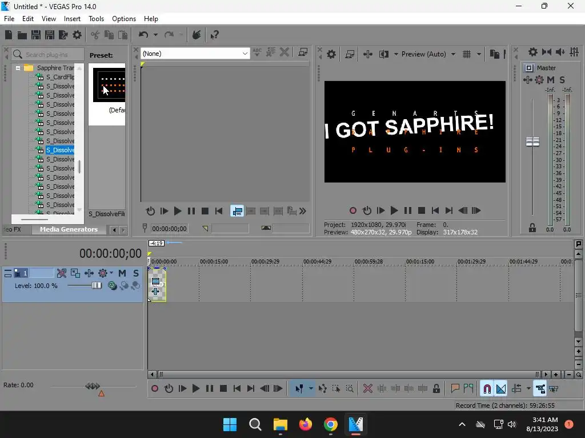Mute video track 1
Image resolution: width=585 pixels, height=438 pixels.
[x=122, y=273]
